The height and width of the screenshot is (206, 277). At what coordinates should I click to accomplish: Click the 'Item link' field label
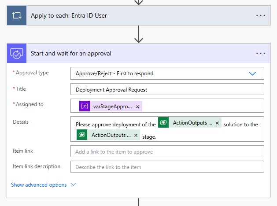coord(23,151)
